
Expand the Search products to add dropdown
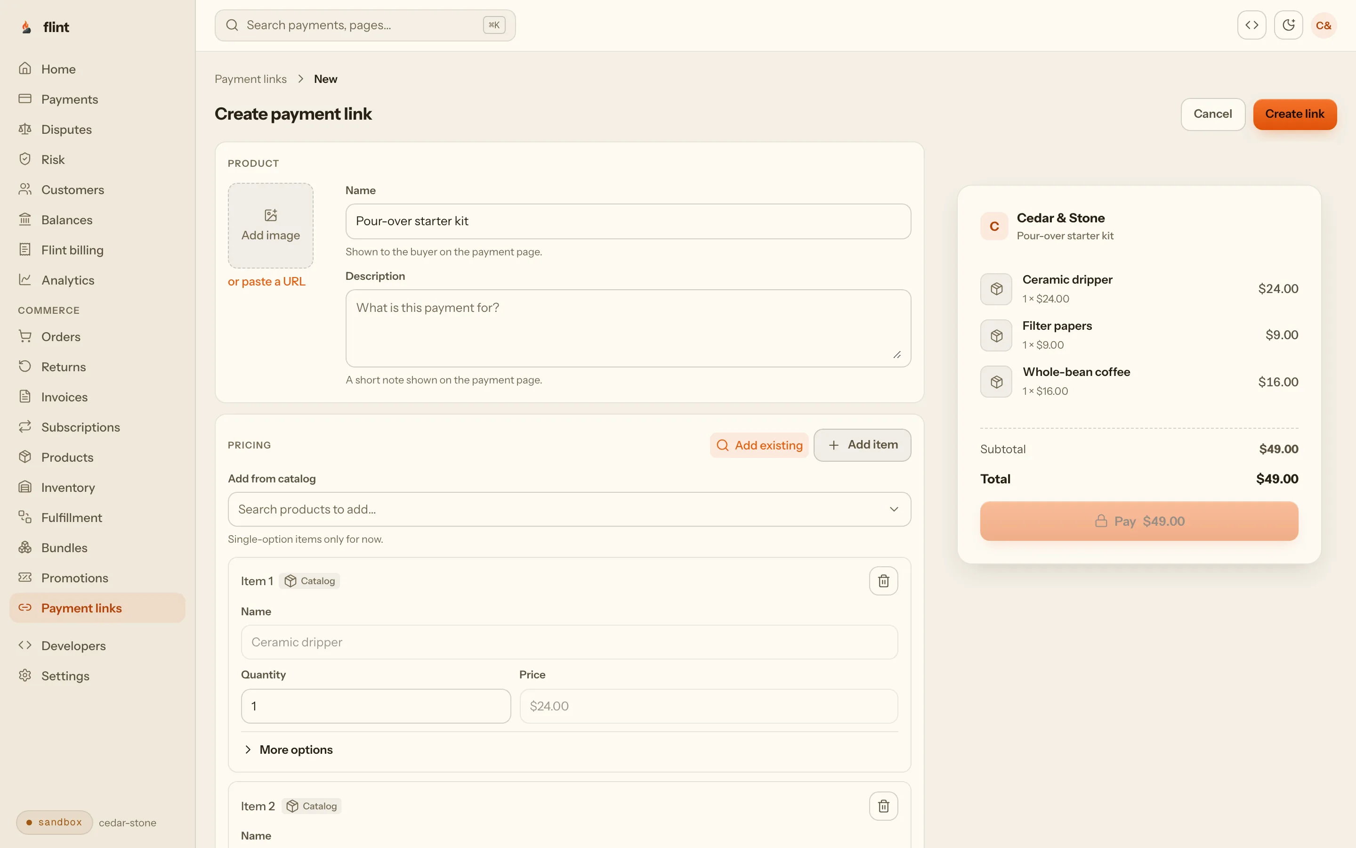coord(569,509)
